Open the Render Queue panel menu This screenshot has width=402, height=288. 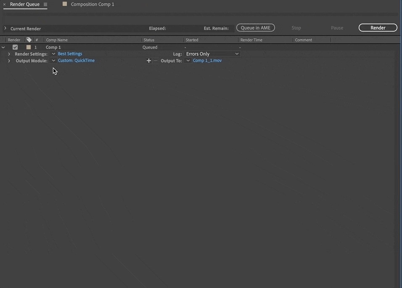45,4
